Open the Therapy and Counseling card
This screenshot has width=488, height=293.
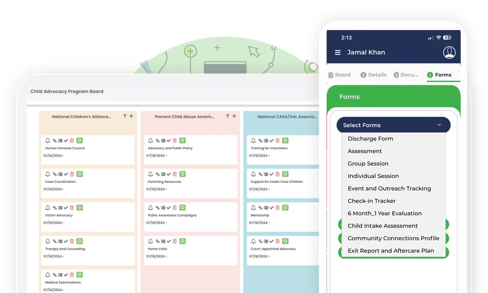pos(65,249)
